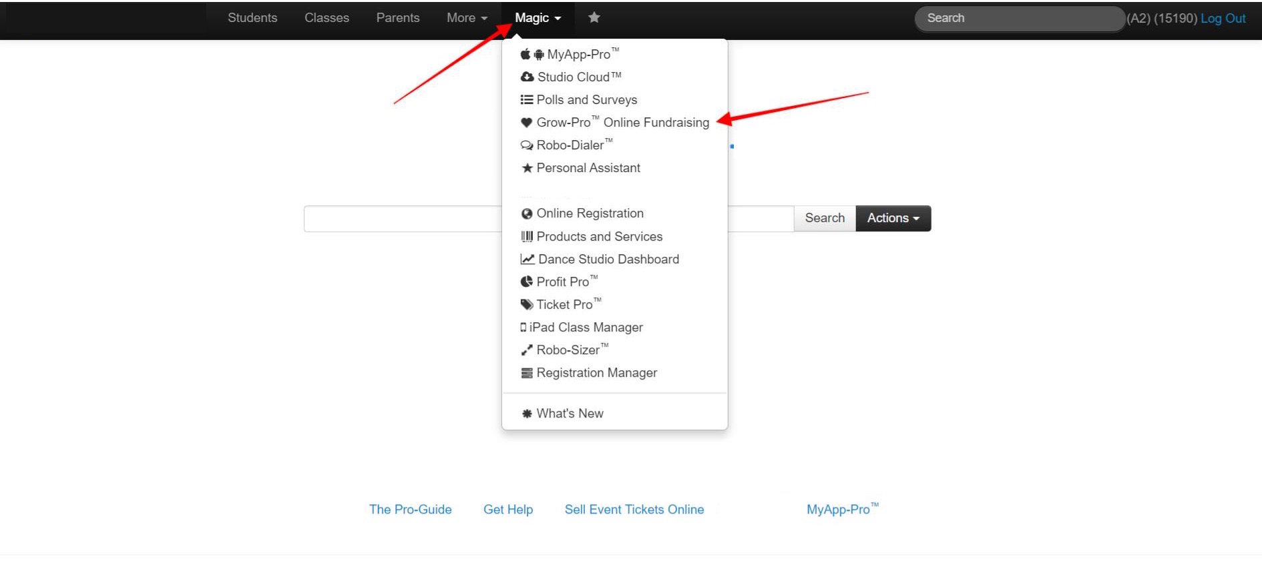Viewport: 1262px width, 571px height.
Task: Click the Search button beside Actions
Action: [x=825, y=218]
